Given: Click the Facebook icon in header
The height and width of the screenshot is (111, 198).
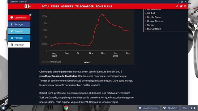Looking at the screenshot, I should (177, 6).
